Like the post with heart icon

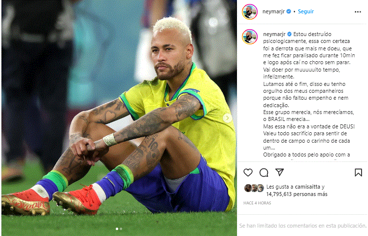(x=248, y=172)
